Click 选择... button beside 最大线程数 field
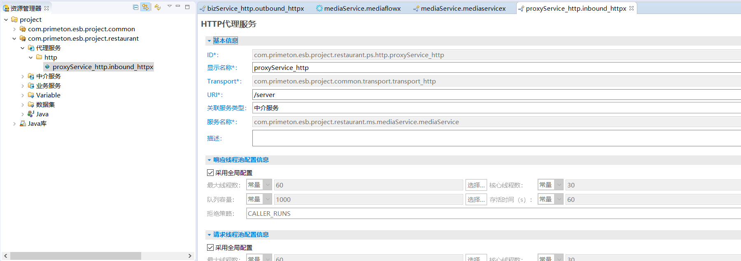Screen dimensions: 741x261 (x=476, y=185)
